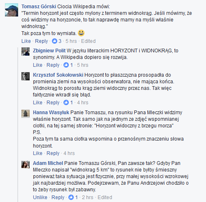Screen dimensions: 206x202
Task: Click the thumbs-up icon on Zbigniew Polit's reply
Action: [x=66, y=65]
